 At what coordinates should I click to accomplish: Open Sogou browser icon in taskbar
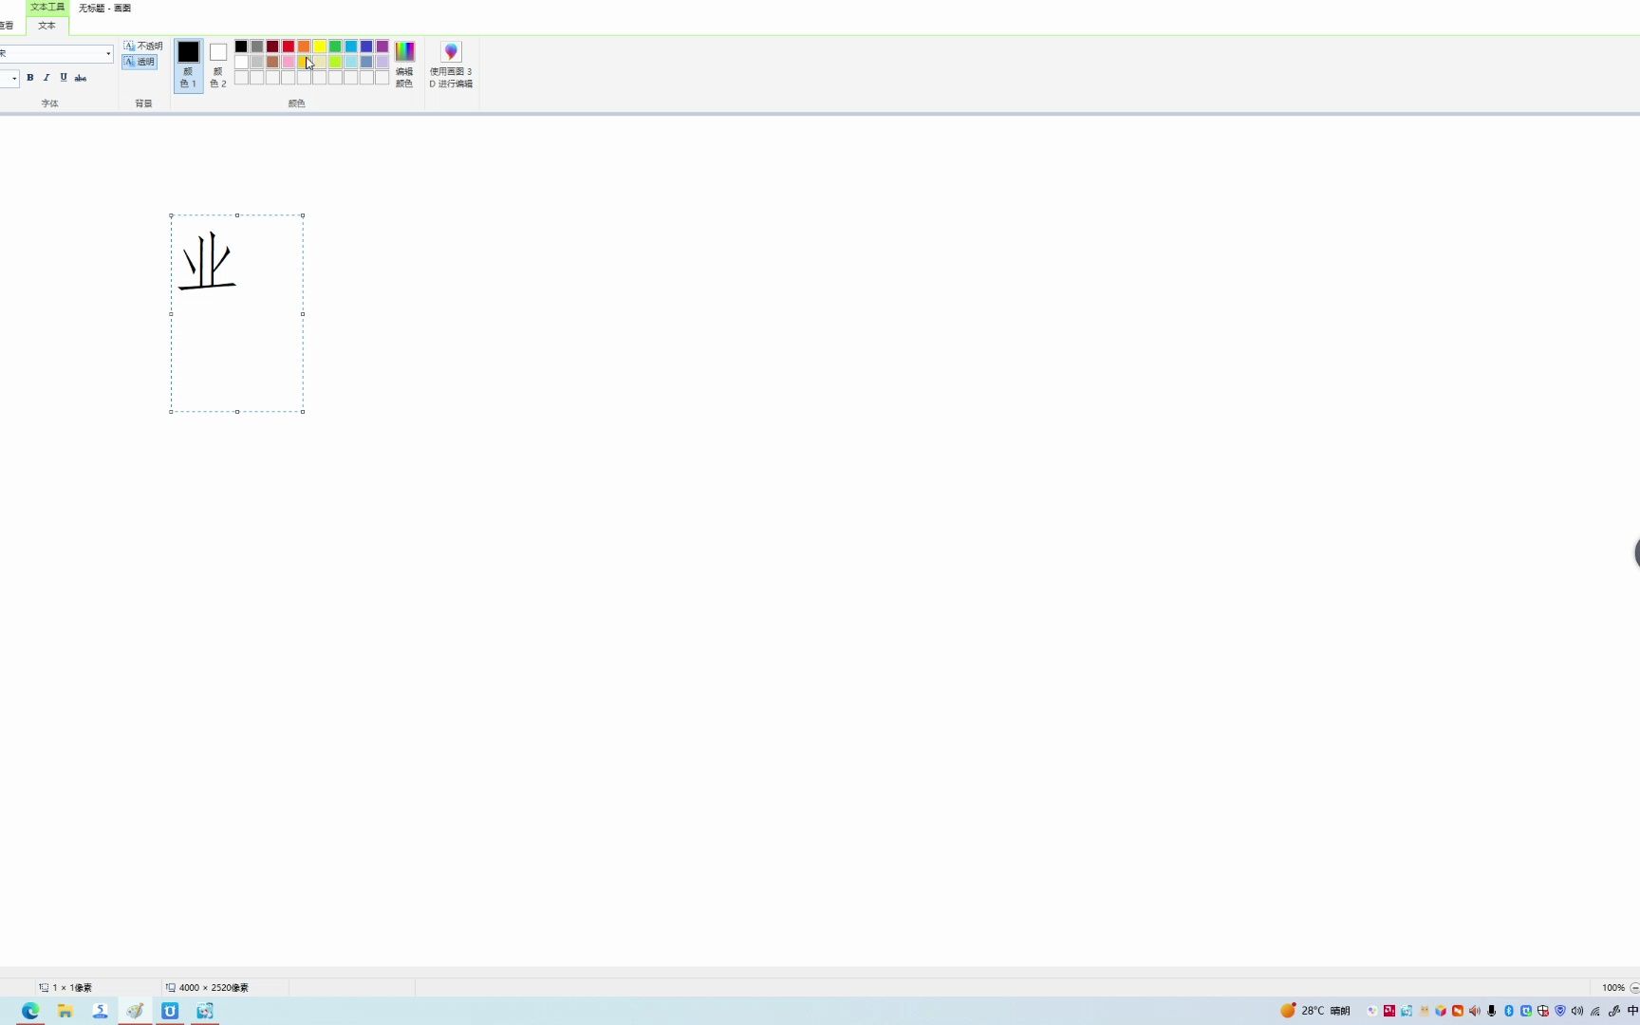(100, 1011)
